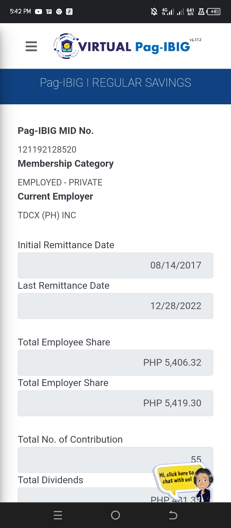Tap the battery level indicator
Viewport: 231px width, 528px height.
coord(214,12)
